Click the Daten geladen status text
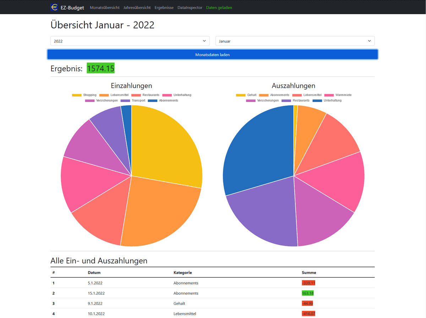 click(x=219, y=7)
